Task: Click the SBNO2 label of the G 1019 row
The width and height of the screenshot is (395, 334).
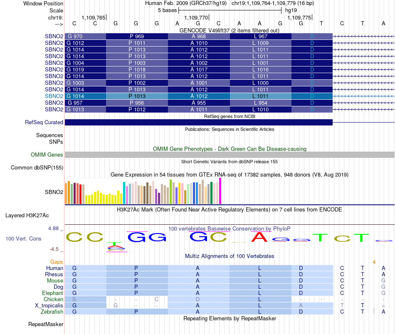Action: [54, 69]
